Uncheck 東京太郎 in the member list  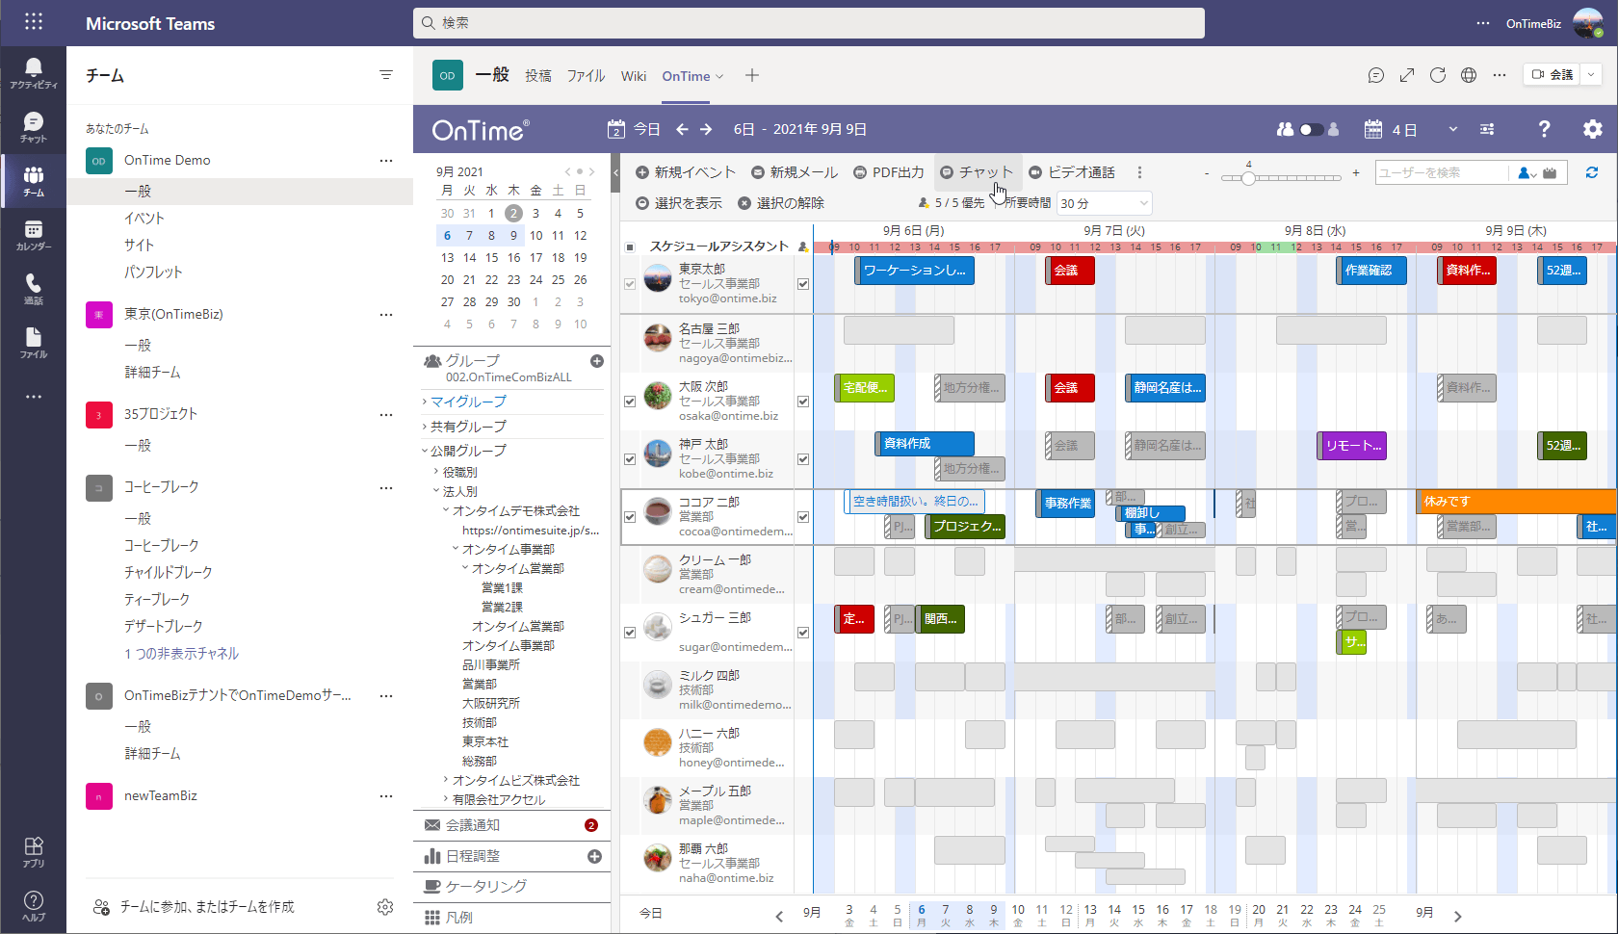[x=630, y=283]
